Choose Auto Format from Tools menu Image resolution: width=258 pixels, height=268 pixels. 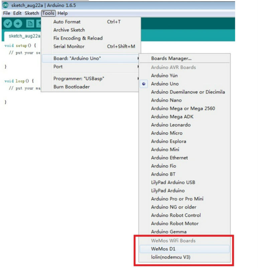pyautogui.click(x=67, y=22)
